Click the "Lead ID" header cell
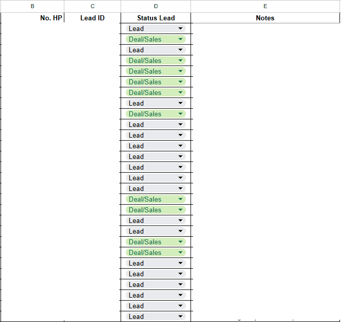This screenshot has height=322, width=341. (x=92, y=18)
